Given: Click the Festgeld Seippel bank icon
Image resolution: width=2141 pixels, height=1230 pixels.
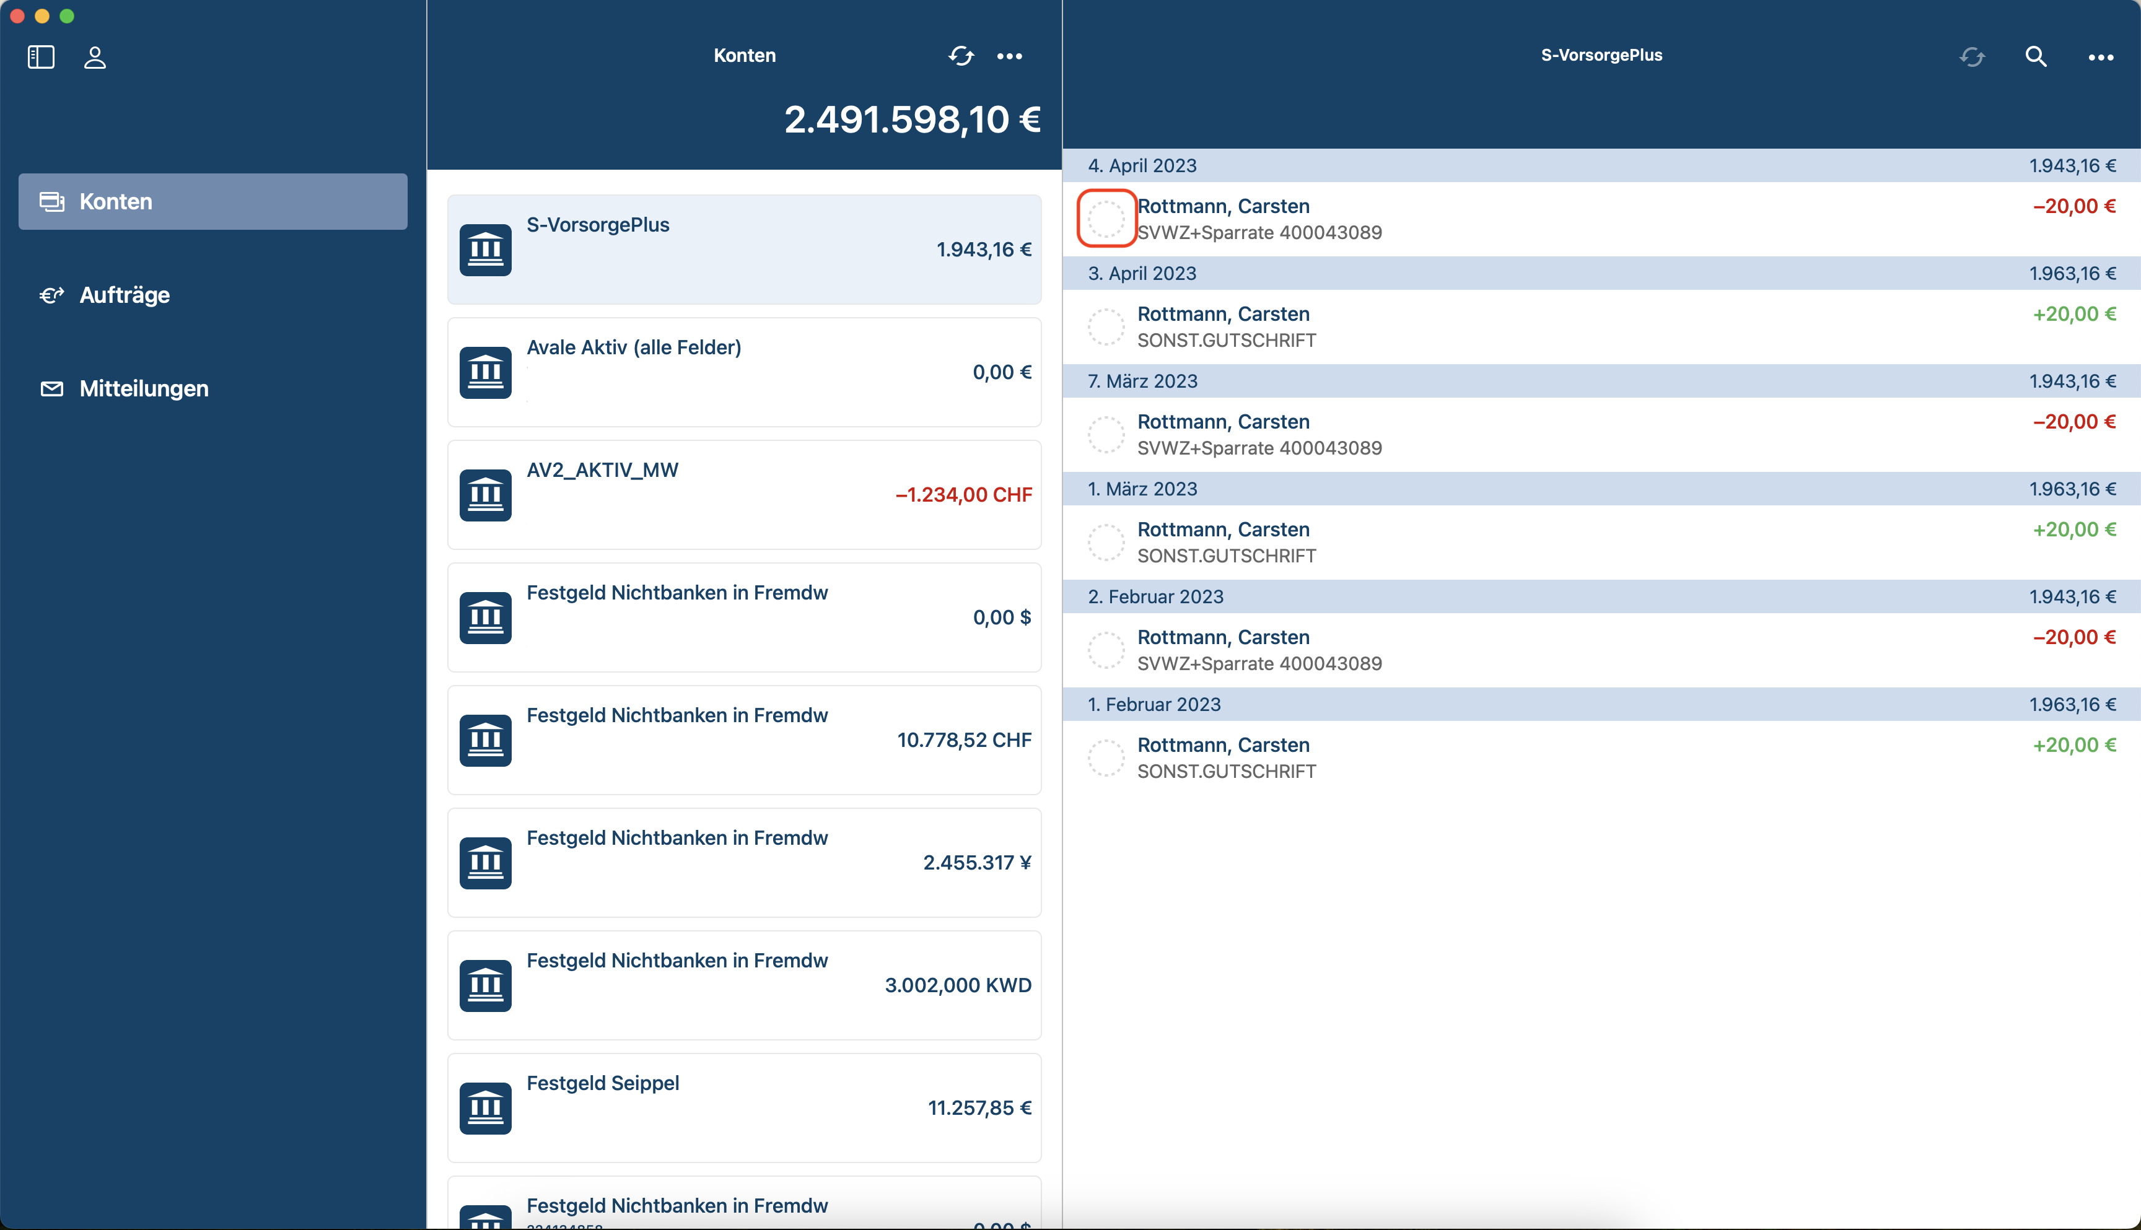Looking at the screenshot, I should (x=485, y=1107).
